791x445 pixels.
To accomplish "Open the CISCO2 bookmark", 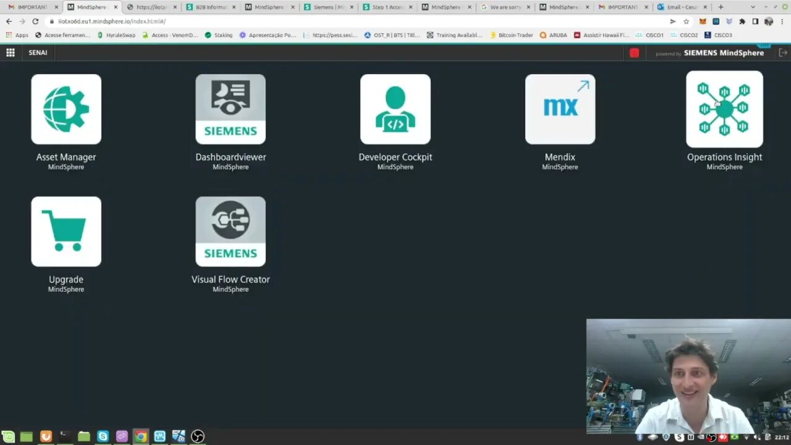I will point(684,35).
